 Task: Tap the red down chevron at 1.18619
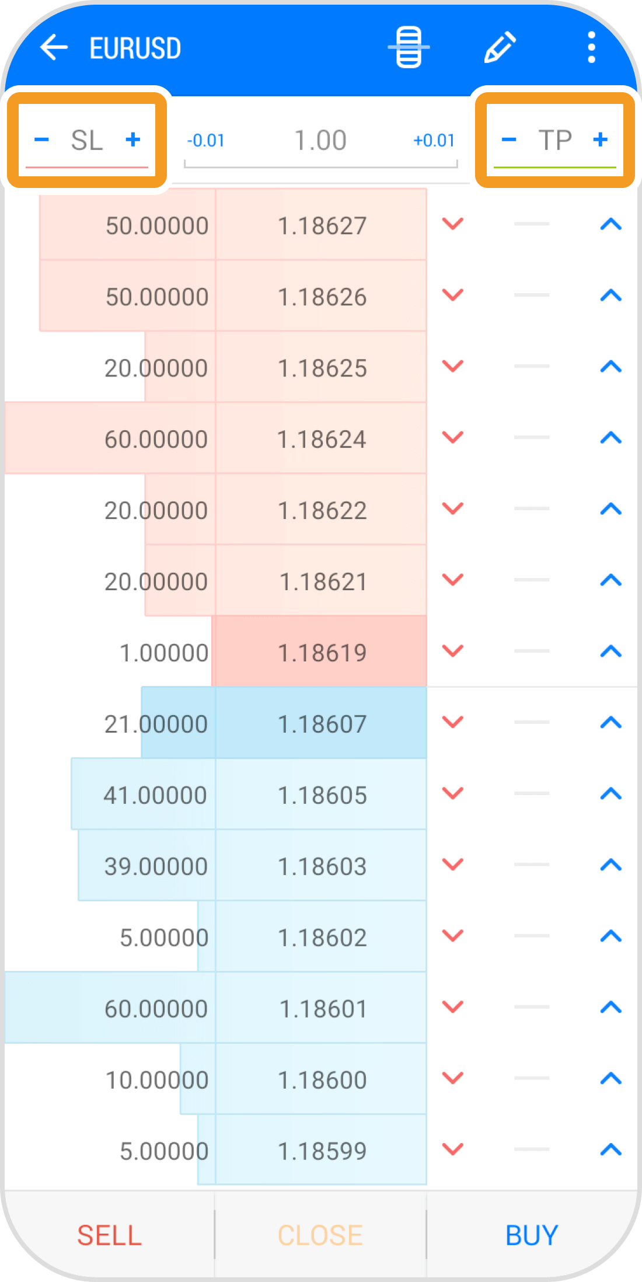click(x=452, y=651)
